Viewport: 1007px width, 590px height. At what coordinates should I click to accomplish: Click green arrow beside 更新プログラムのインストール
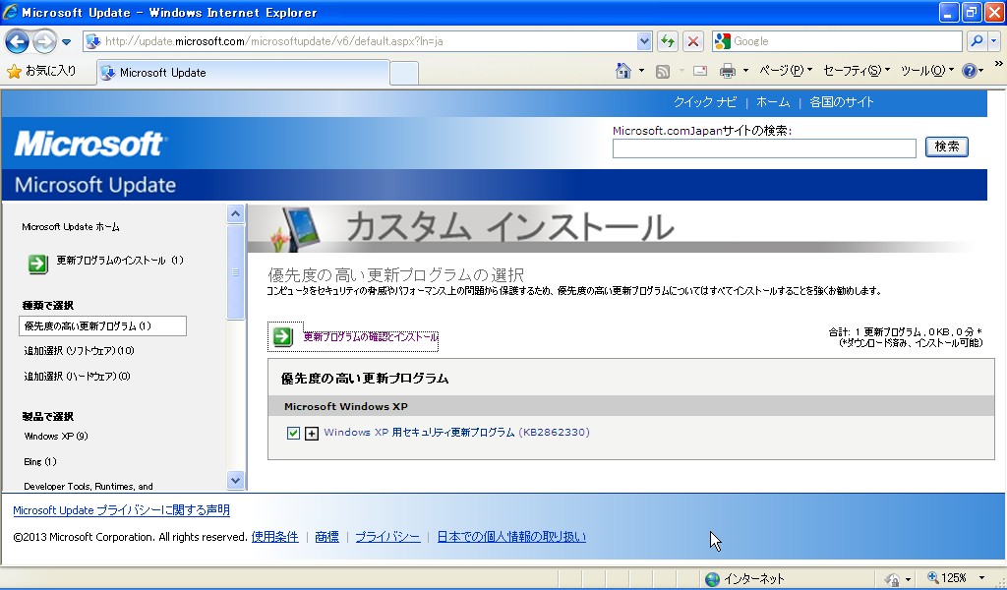pyautogui.click(x=37, y=262)
